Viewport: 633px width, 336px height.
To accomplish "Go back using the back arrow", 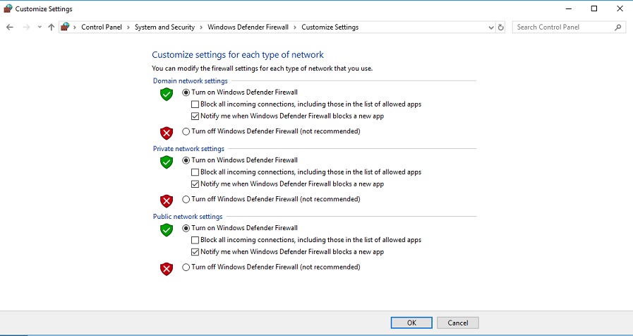I will click(10, 27).
